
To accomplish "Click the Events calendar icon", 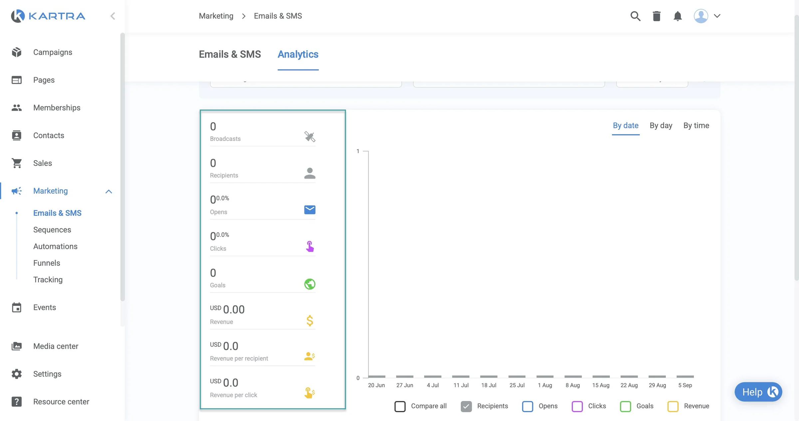I will click(16, 308).
